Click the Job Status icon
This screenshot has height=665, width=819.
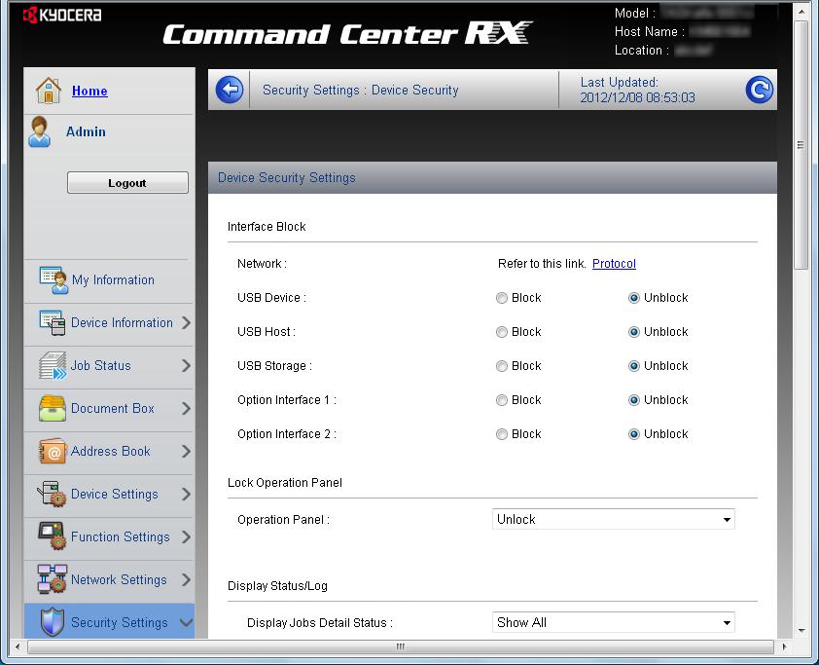point(53,365)
